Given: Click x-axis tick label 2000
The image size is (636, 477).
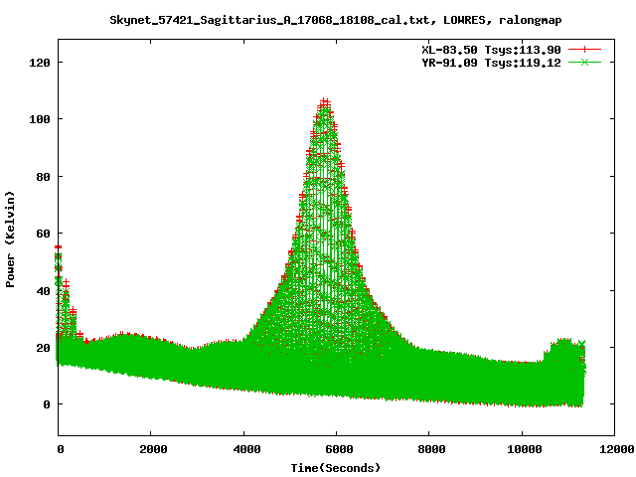Looking at the screenshot, I should 153,449.
